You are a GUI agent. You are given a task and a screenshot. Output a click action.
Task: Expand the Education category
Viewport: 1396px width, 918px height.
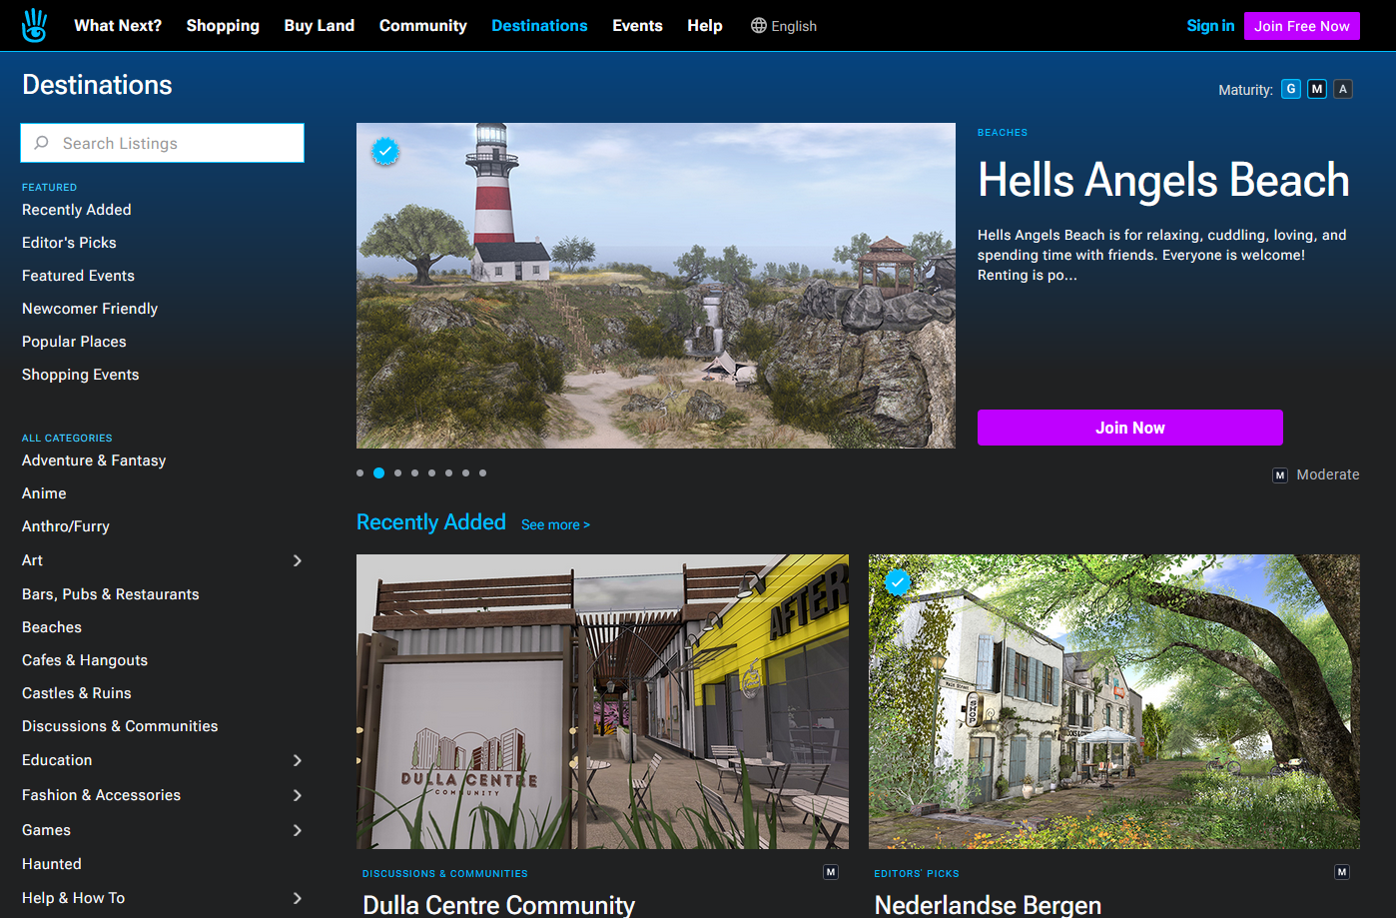click(297, 760)
